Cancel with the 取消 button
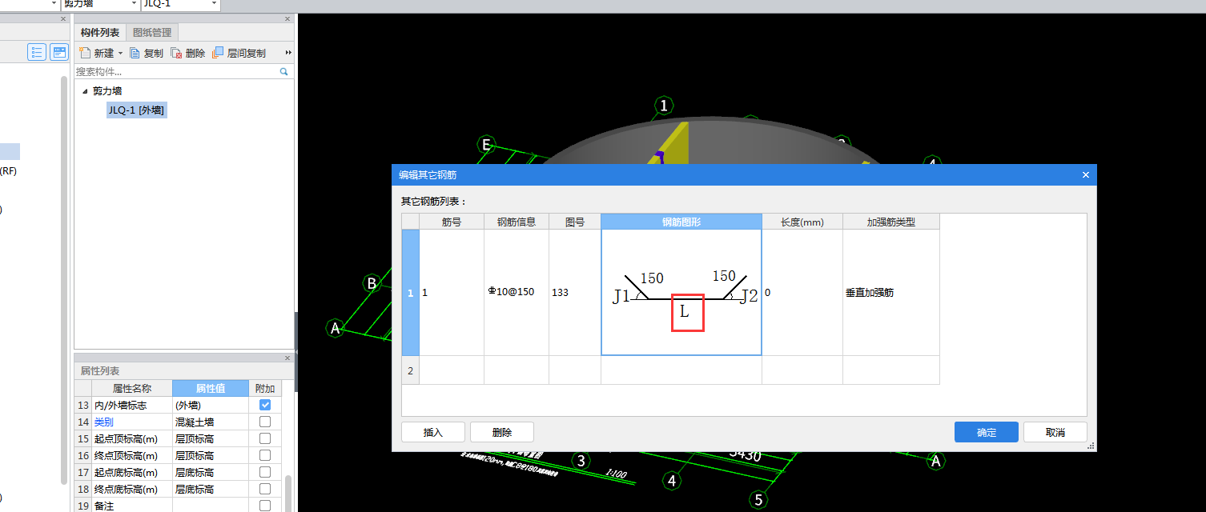Screen dimensions: 1206x512 click(1055, 432)
